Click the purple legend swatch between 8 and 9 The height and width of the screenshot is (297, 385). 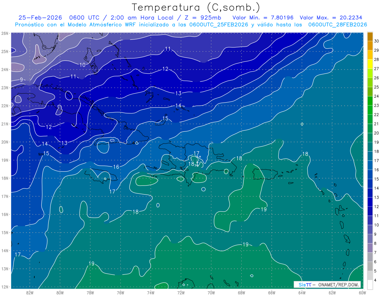(x=370, y=239)
